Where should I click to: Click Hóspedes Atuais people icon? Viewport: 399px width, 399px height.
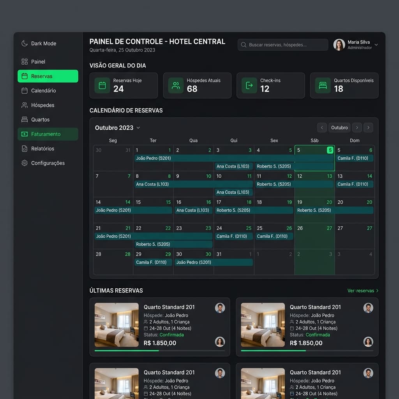[176, 85]
